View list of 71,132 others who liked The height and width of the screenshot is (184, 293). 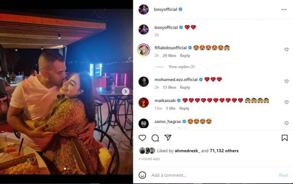(x=224, y=151)
